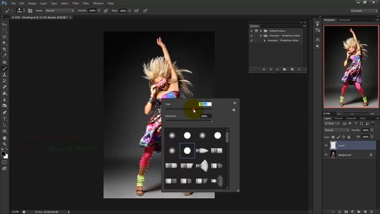Select the Eyedropper tool

pyautogui.click(x=4, y=55)
